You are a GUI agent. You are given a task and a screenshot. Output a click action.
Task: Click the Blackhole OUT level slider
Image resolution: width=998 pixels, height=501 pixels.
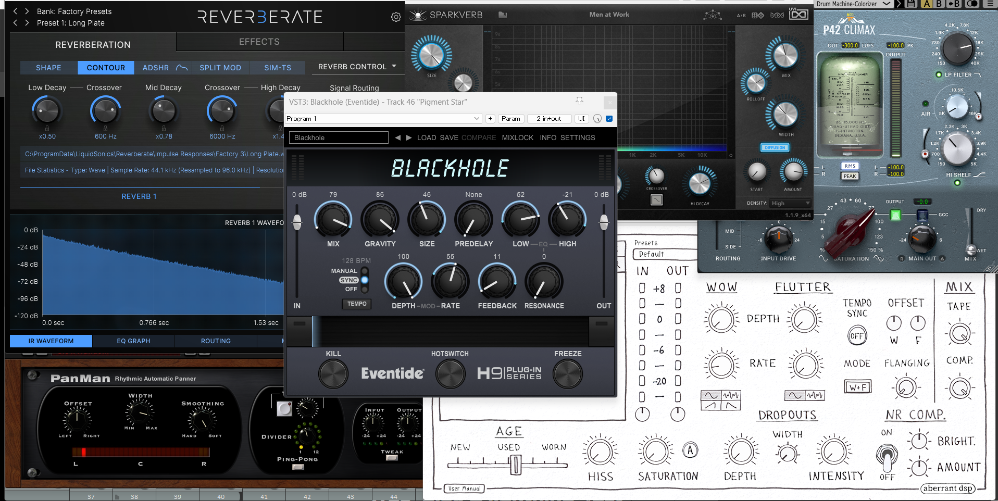coord(604,222)
